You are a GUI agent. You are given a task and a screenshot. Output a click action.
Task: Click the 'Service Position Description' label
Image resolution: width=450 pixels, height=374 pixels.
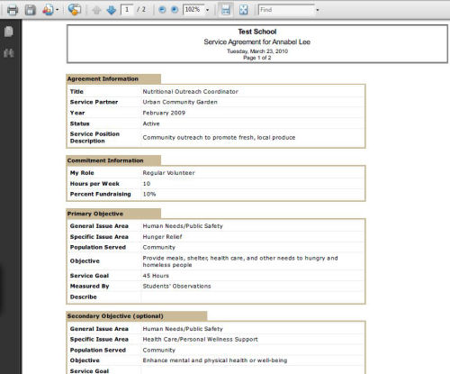(94, 138)
